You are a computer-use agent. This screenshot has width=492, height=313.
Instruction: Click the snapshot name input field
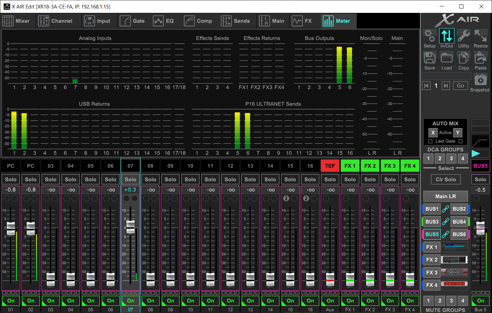tap(446, 76)
